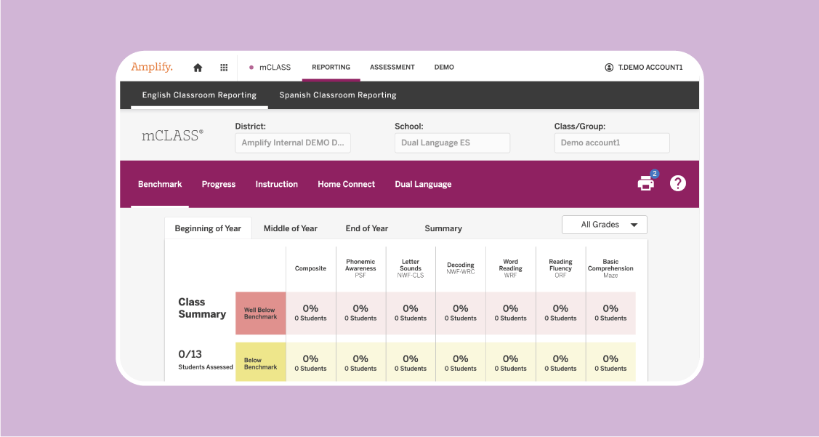
Task: Click the 0/13 Students Assessed count
Action: click(205, 360)
